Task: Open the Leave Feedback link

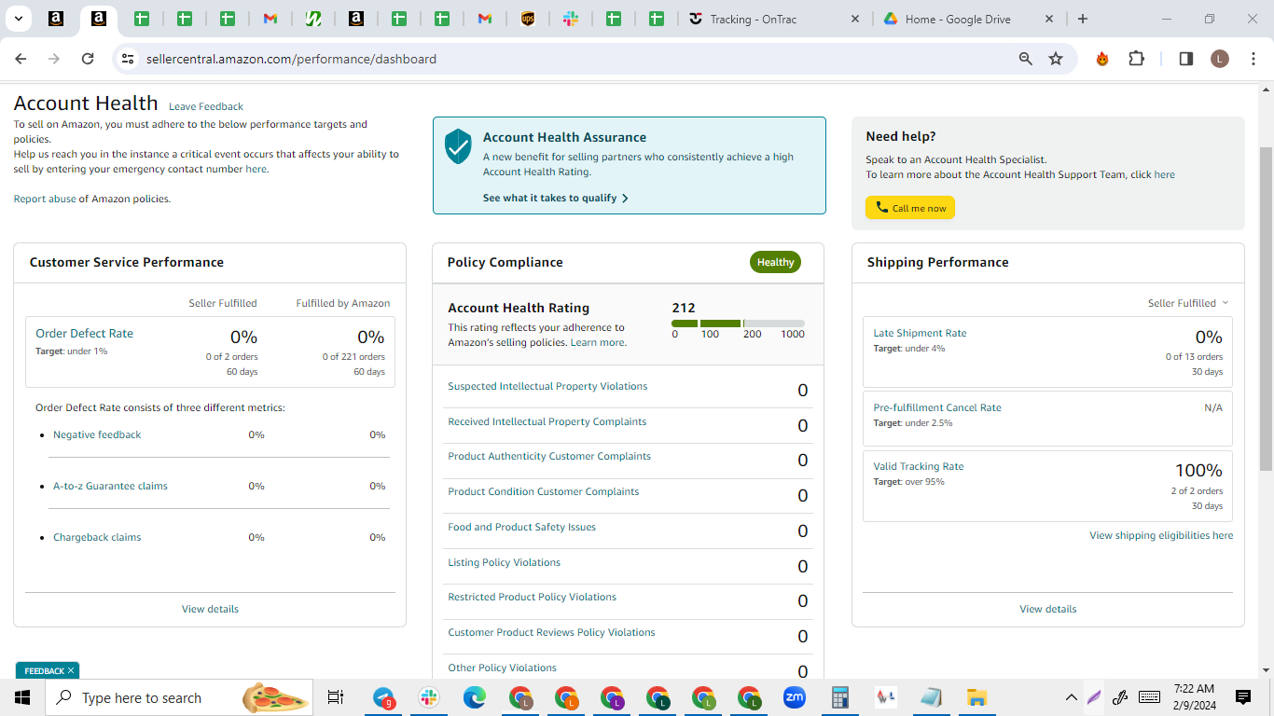Action: [206, 106]
